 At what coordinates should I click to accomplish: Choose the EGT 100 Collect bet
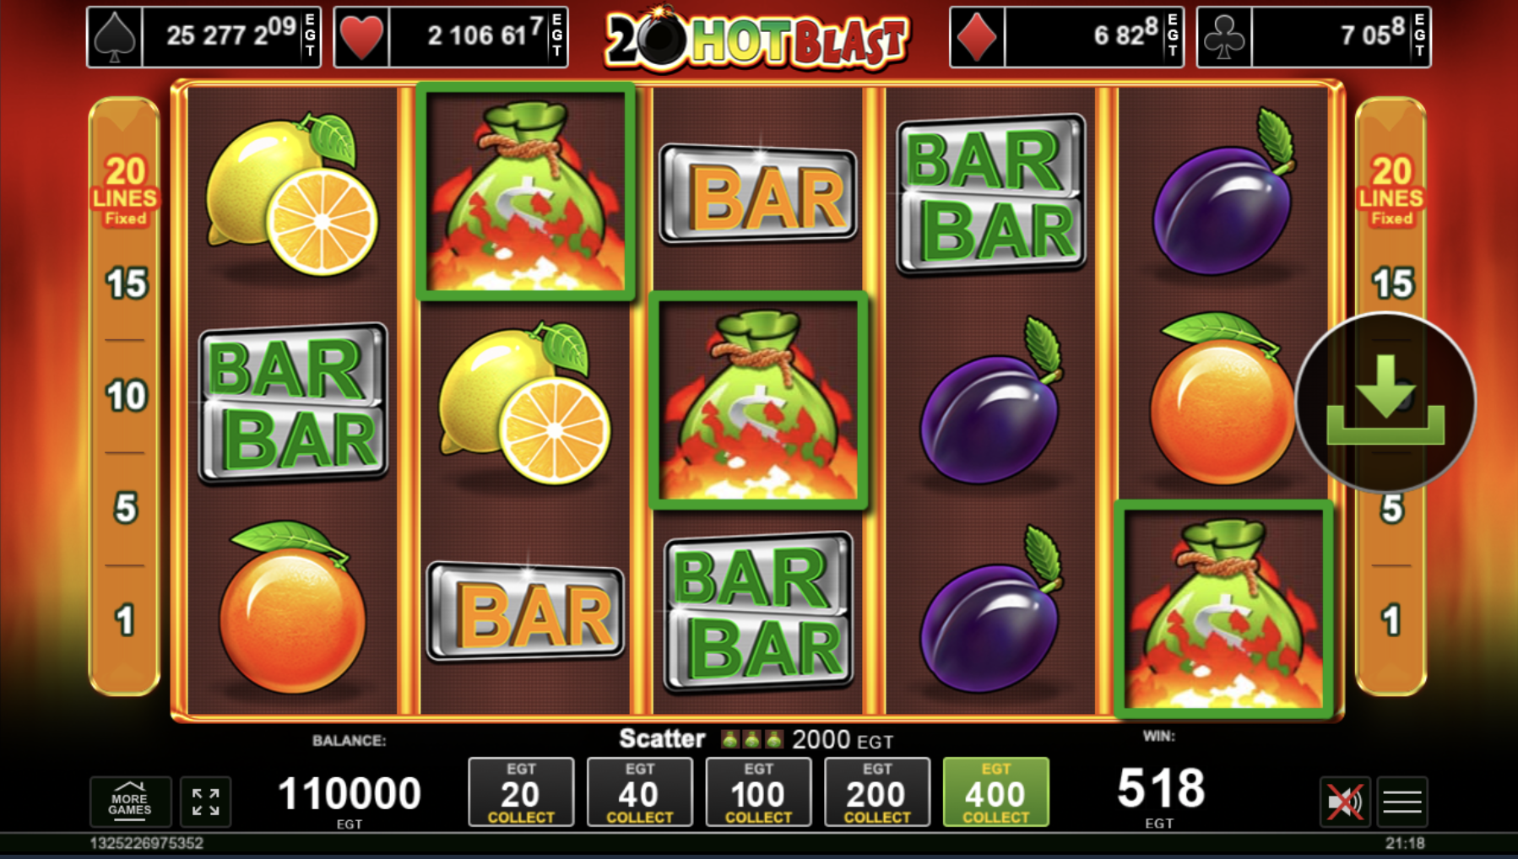tap(758, 791)
